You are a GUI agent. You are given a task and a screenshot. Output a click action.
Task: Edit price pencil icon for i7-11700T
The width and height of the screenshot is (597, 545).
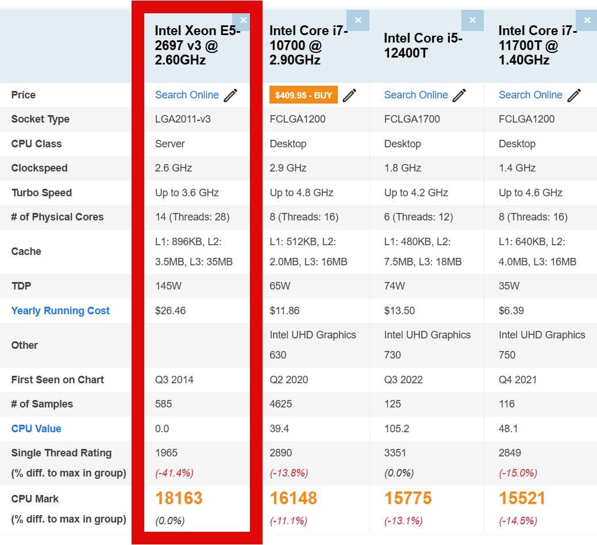click(x=574, y=95)
